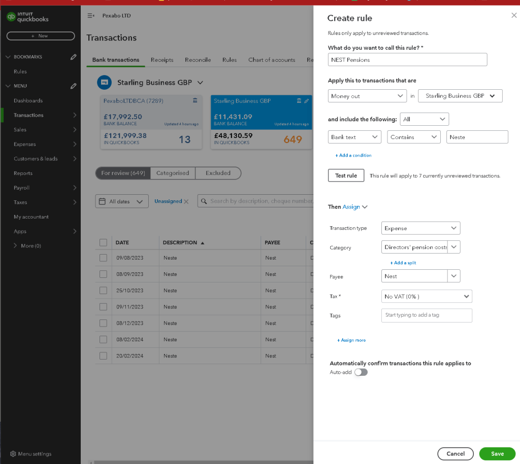Viewport: 520px width, 464px height.
Task: Click the Add a split link
Action: (403, 263)
